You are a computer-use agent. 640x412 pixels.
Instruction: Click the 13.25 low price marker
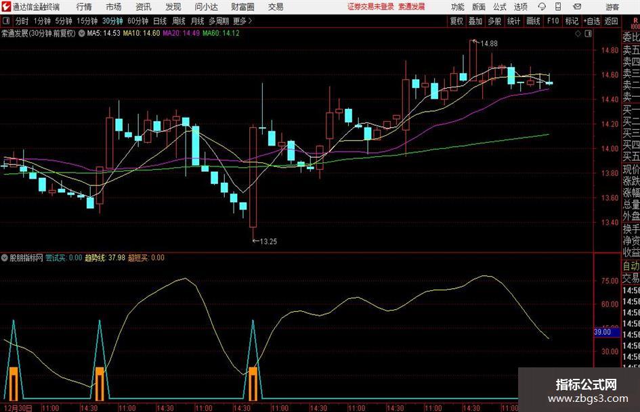268,242
